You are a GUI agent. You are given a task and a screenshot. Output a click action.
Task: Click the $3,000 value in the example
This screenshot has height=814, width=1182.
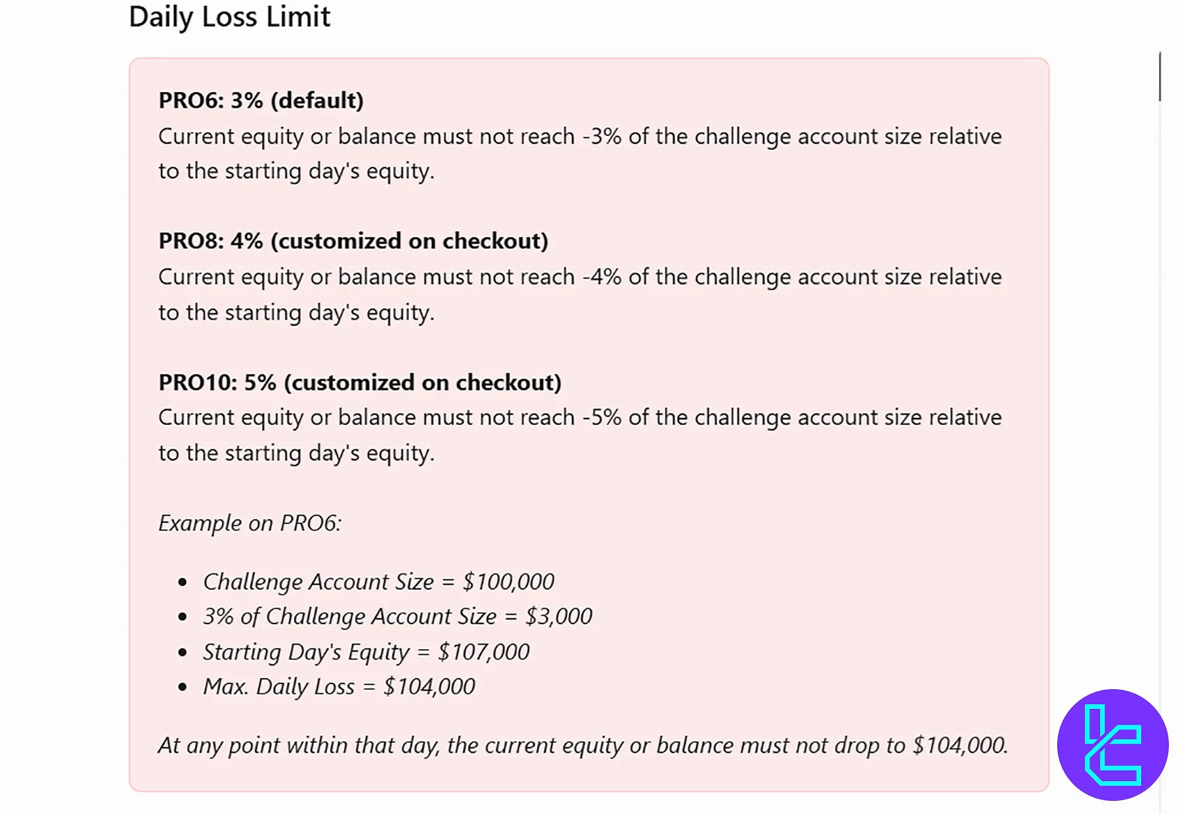click(559, 616)
